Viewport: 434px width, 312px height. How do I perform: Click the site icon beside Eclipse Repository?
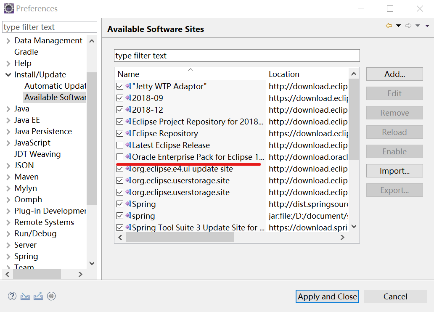pos(128,133)
